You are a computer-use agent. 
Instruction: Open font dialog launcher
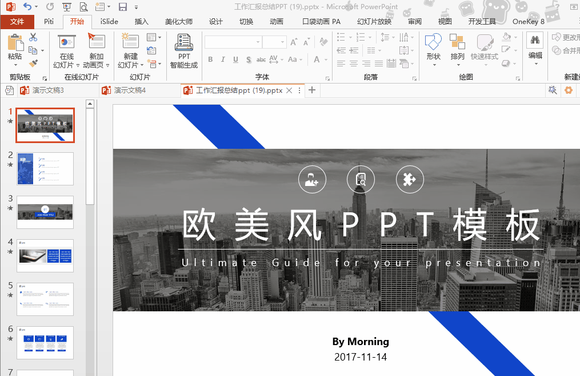(x=327, y=78)
